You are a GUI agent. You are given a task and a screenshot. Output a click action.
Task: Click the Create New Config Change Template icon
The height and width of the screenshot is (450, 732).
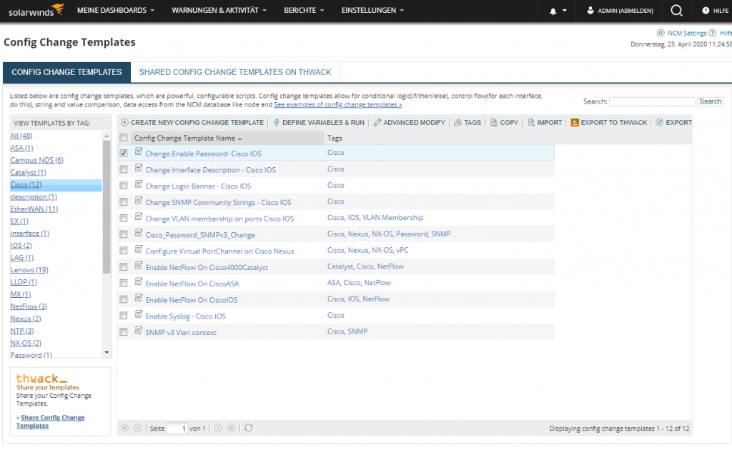click(124, 123)
